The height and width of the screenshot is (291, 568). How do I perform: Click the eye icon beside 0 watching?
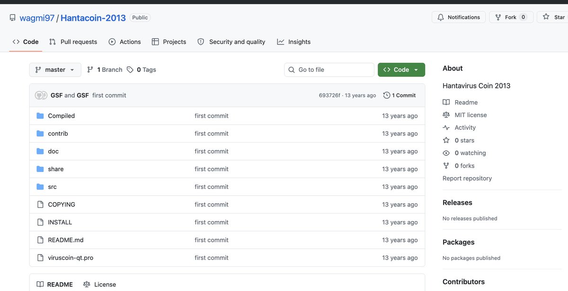tap(446, 153)
